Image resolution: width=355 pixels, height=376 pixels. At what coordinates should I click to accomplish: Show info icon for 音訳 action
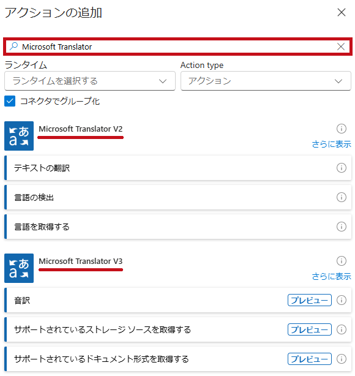(342, 300)
